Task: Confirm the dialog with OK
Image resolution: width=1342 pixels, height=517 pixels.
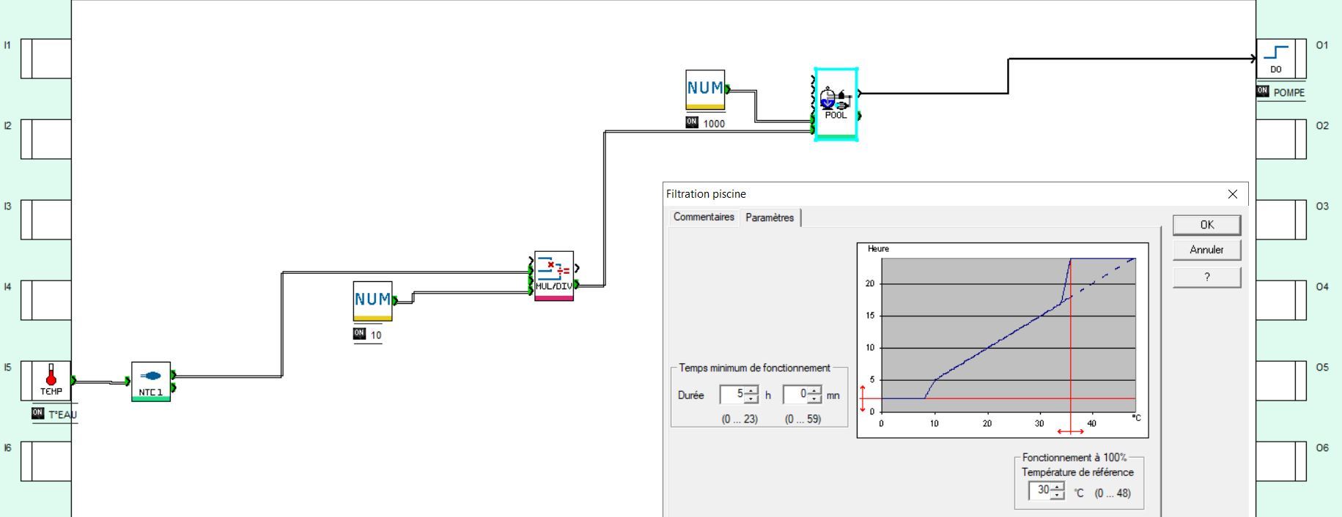Action: point(1206,225)
